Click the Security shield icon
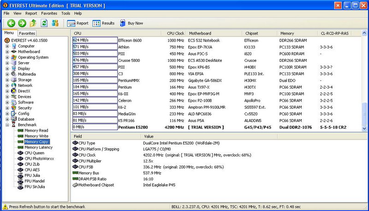Image resolution: width=369 pixels, height=211 pixels. click(x=14, y=108)
